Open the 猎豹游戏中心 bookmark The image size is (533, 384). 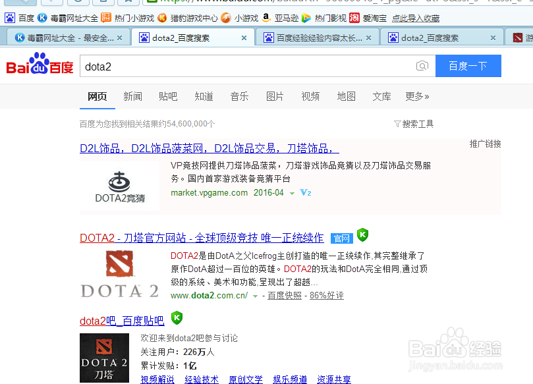(x=188, y=18)
